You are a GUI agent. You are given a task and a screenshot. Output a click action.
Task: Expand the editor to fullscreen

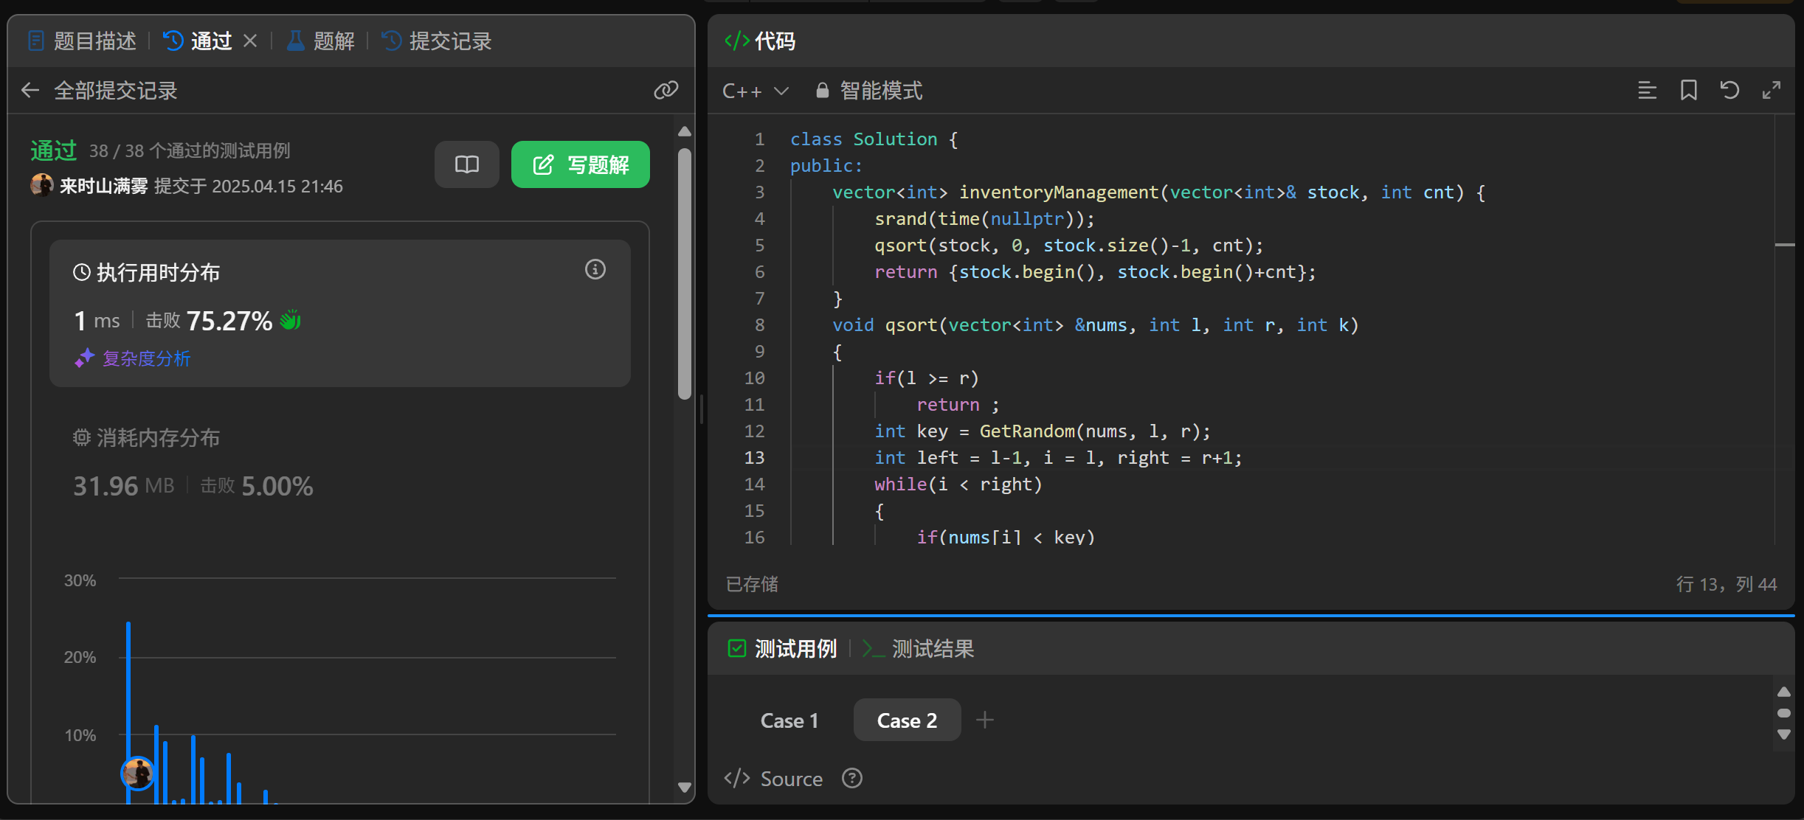[x=1771, y=91]
